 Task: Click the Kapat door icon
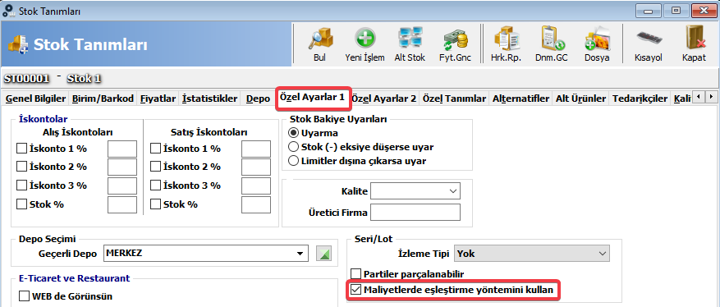point(694,39)
